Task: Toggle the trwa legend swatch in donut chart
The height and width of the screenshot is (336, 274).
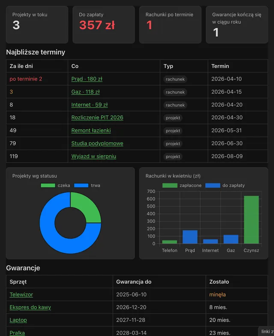Action: click(81, 185)
